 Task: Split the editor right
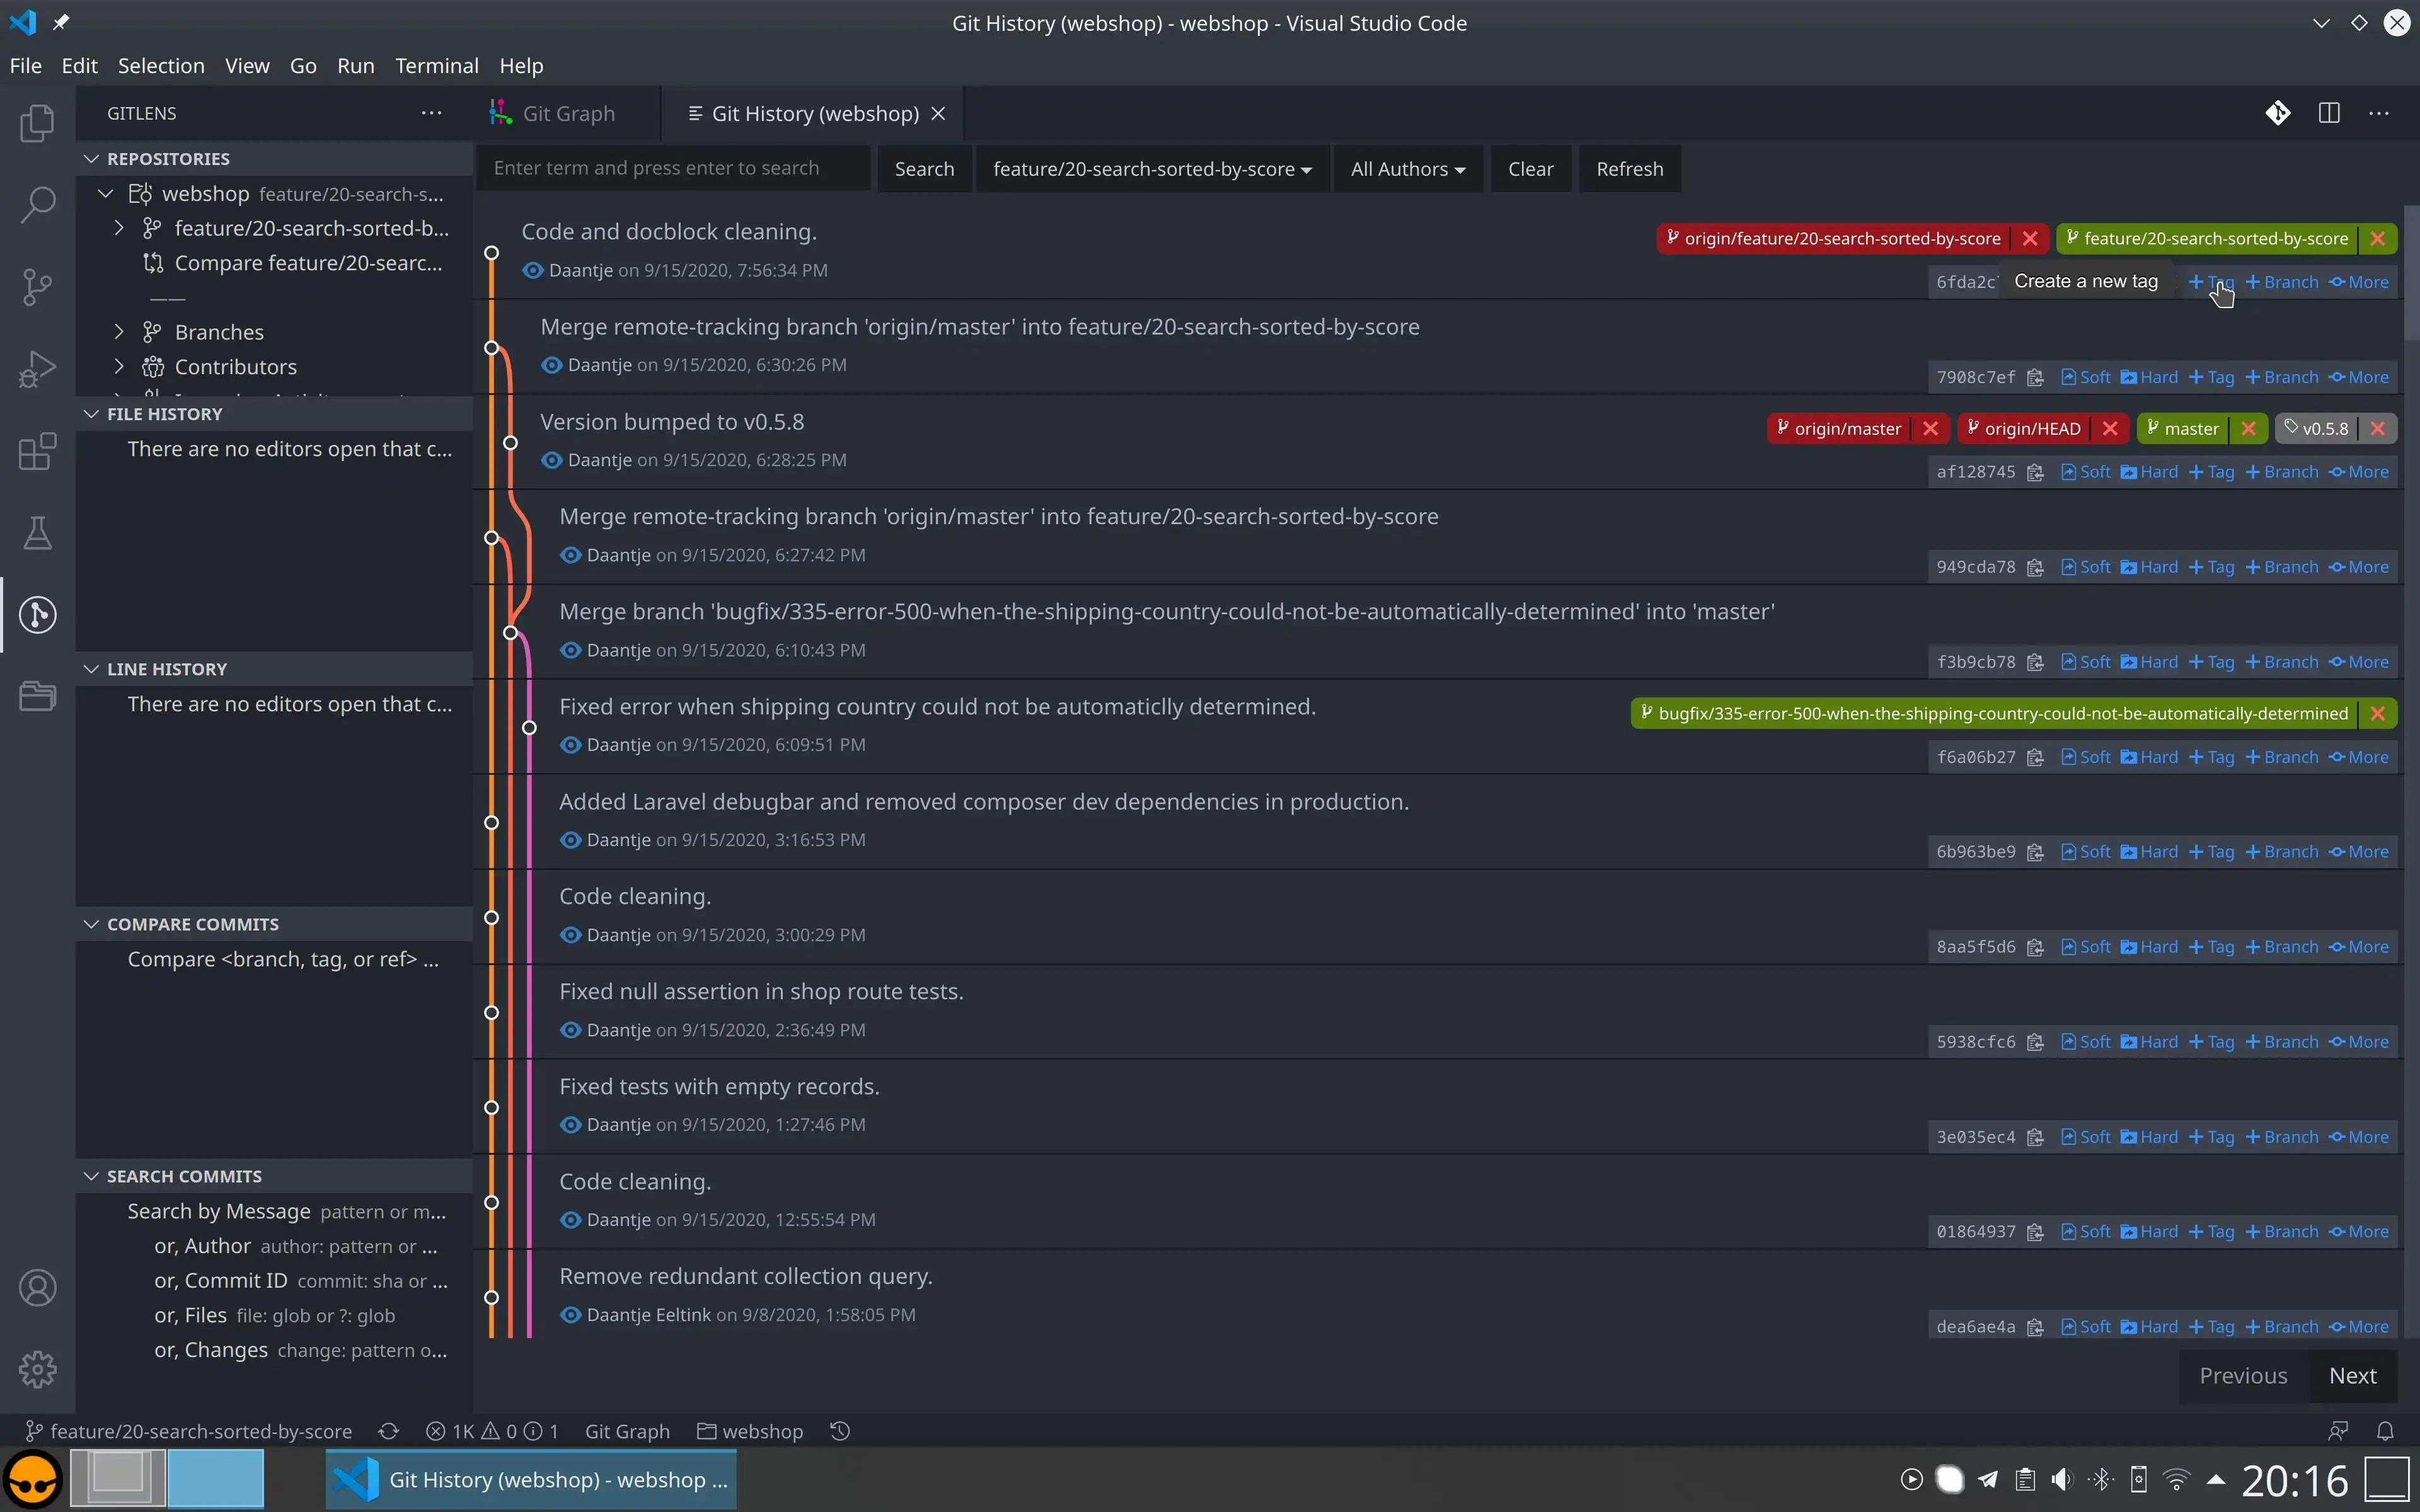pos(2329,113)
